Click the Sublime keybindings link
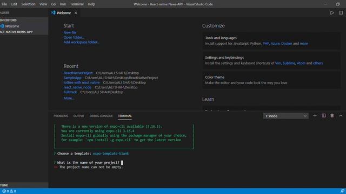Screen dimensions: 346x194 [289, 63]
